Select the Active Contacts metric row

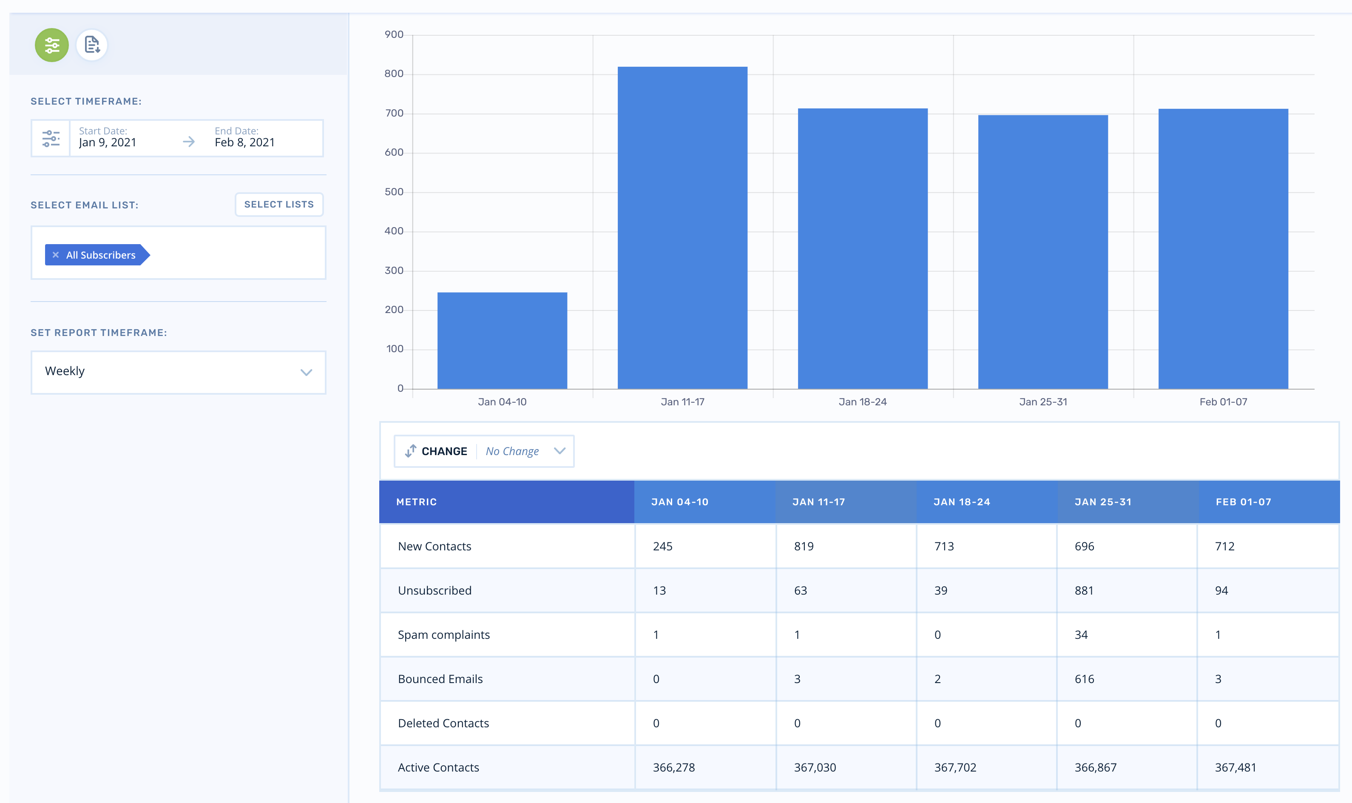[438, 767]
